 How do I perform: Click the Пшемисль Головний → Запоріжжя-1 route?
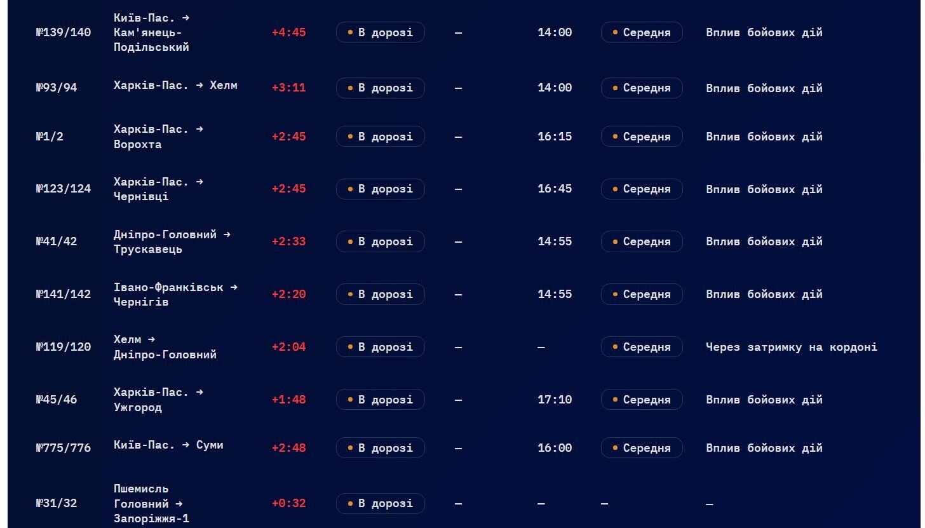(151, 504)
